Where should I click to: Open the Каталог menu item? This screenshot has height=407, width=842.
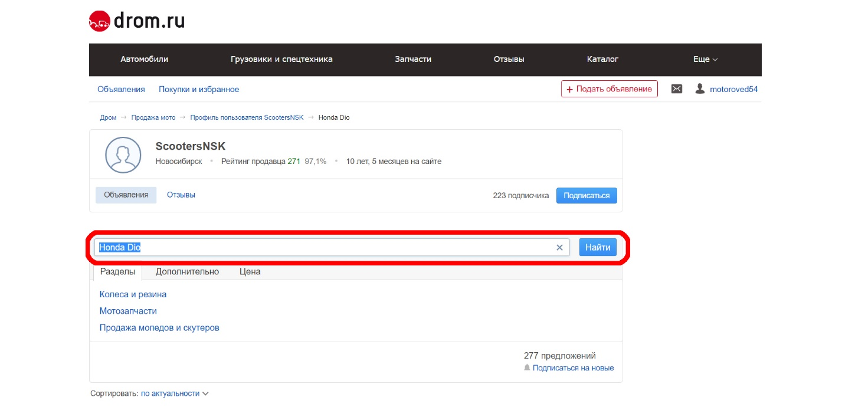pyautogui.click(x=602, y=59)
